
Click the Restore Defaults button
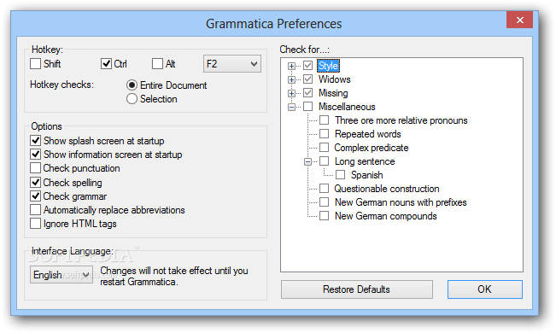pos(357,289)
